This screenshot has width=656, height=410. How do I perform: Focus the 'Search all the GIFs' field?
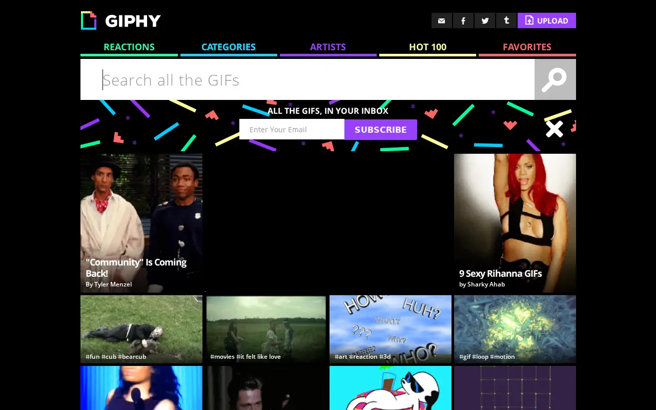(x=307, y=79)
